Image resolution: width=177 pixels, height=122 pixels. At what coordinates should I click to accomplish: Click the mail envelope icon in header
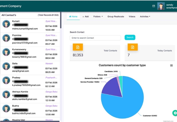point(154,6)
